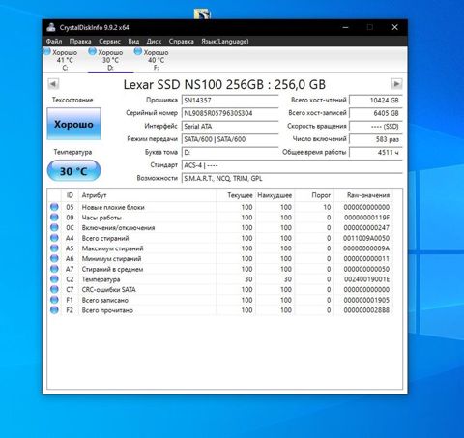Click the 30 °C temperature button
464x438 pixels.
tap(73, 171)
